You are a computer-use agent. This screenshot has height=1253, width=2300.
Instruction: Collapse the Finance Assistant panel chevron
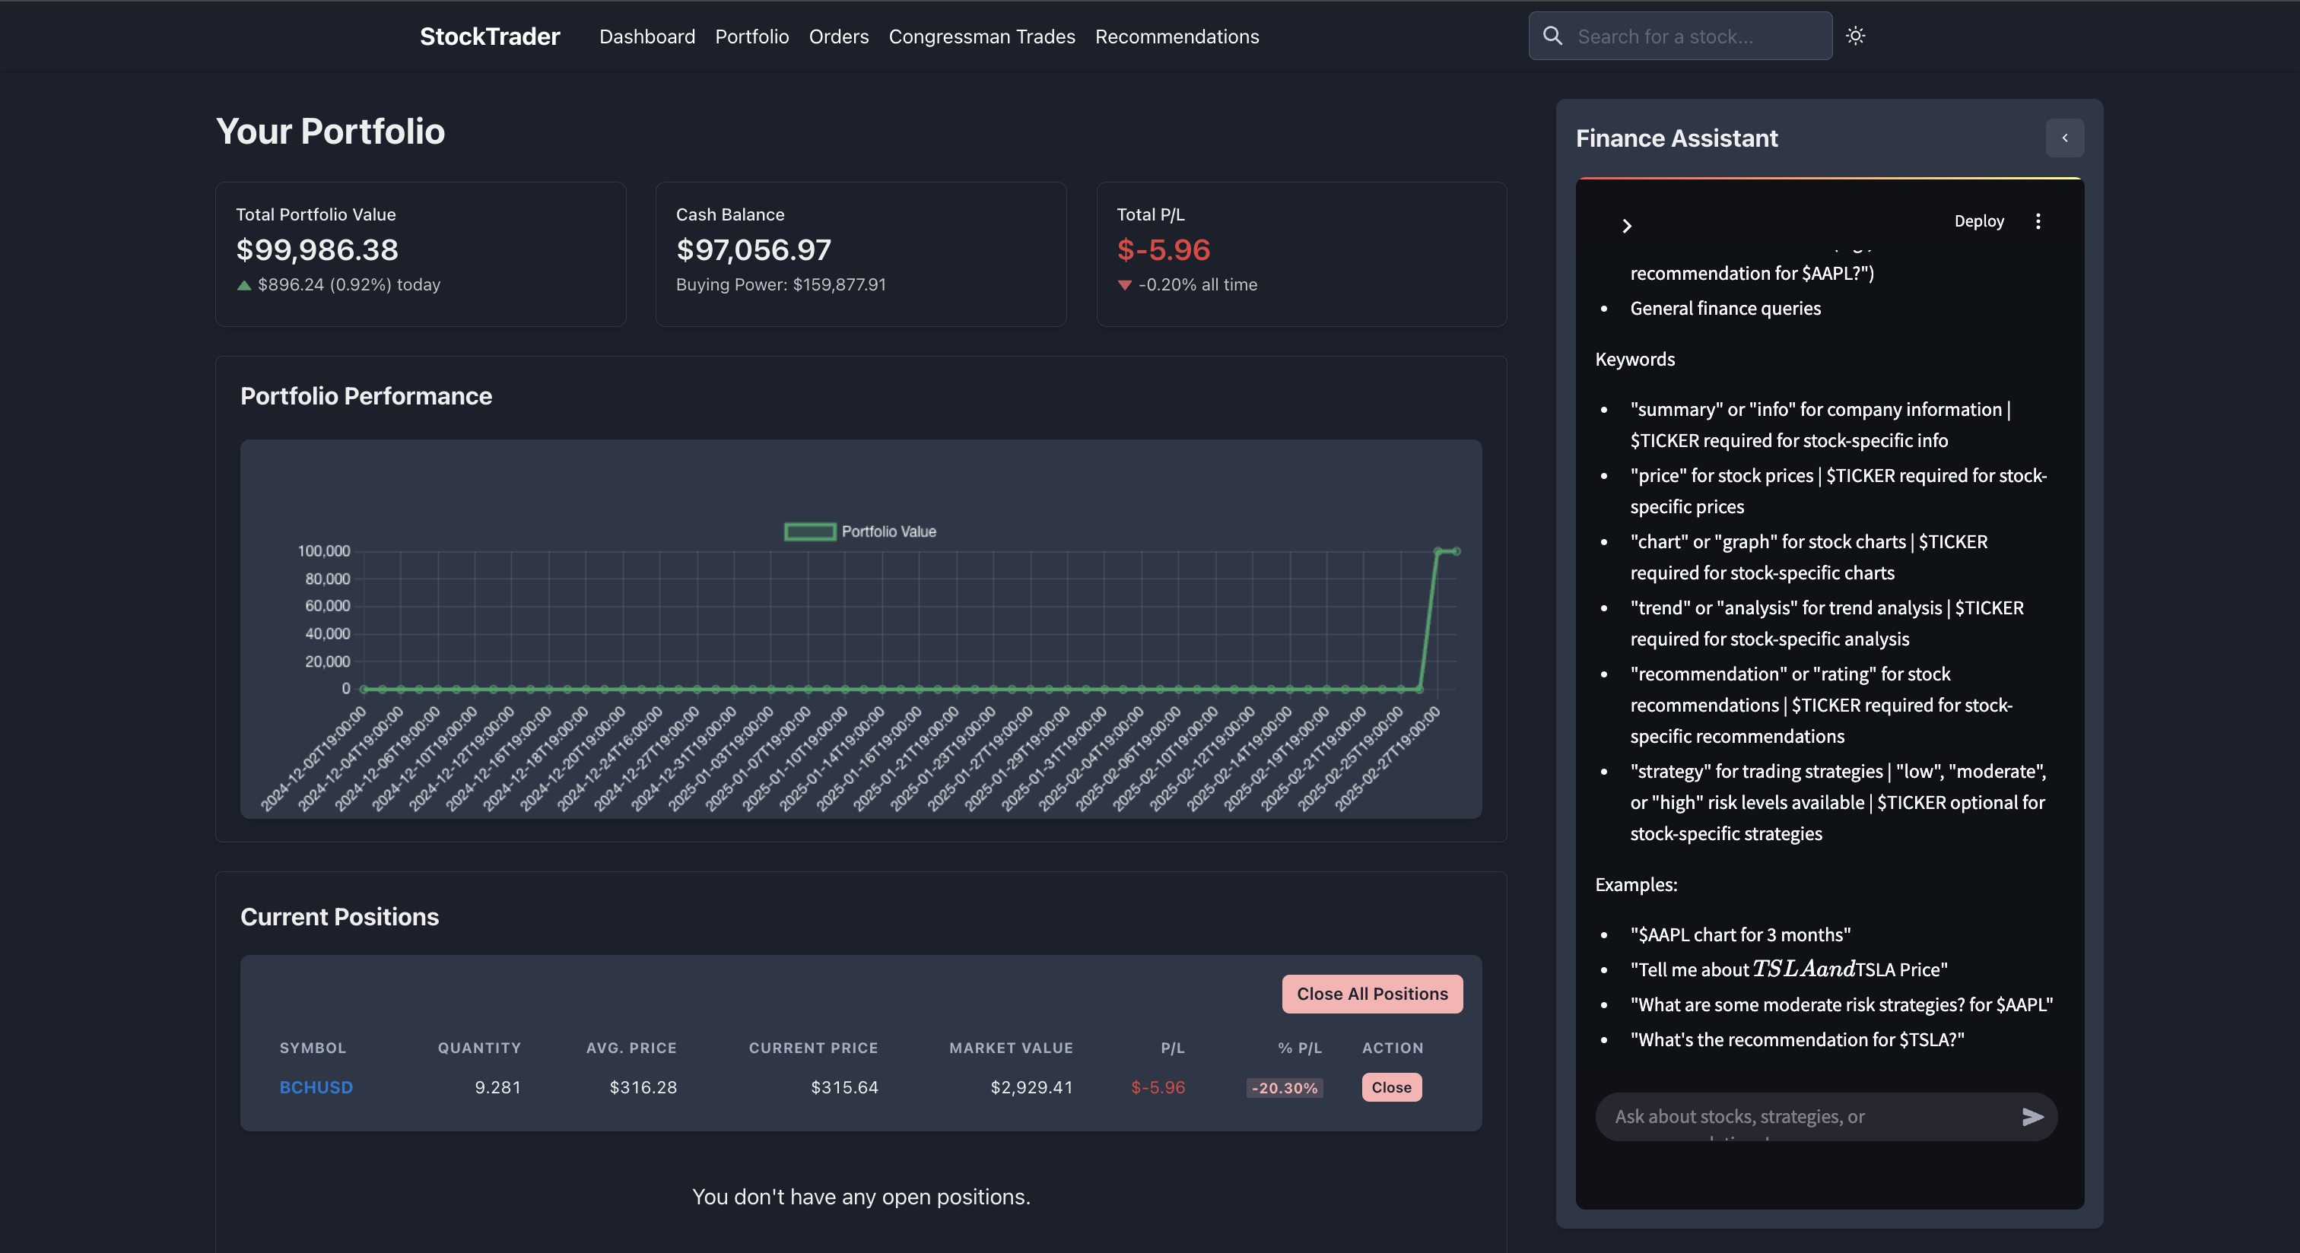click(x=2064, y=138)
